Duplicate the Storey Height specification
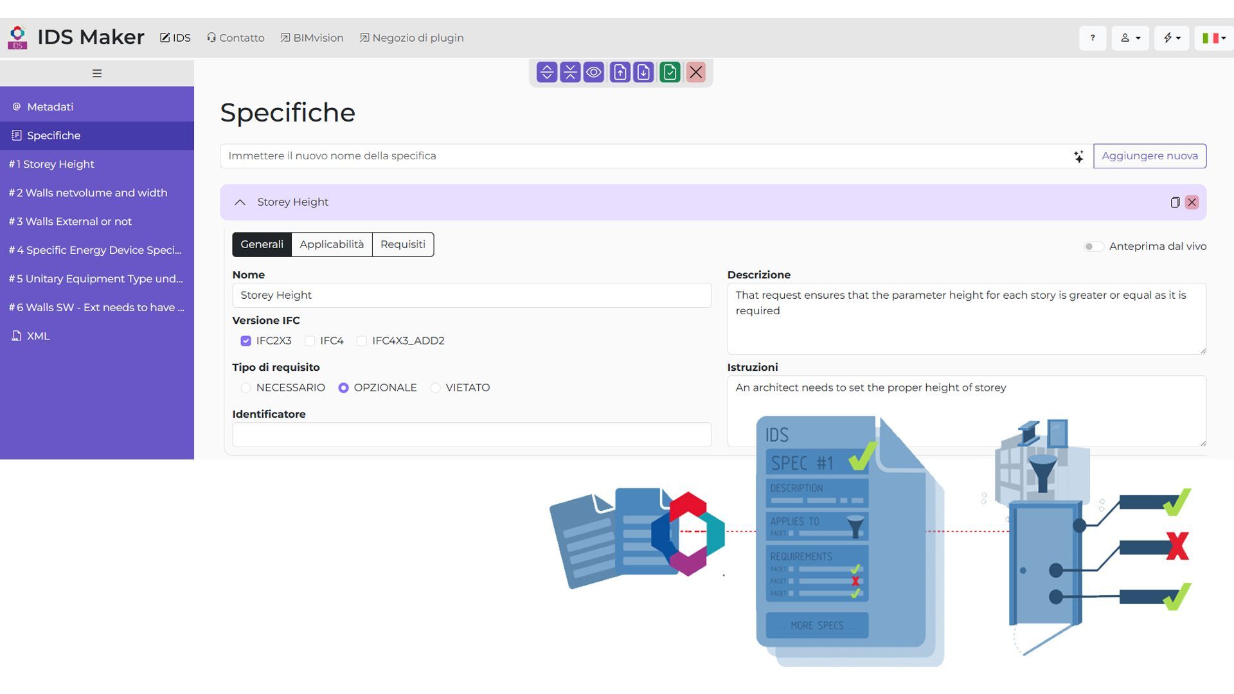1234x694 pixels. (x=1175, y=202)
